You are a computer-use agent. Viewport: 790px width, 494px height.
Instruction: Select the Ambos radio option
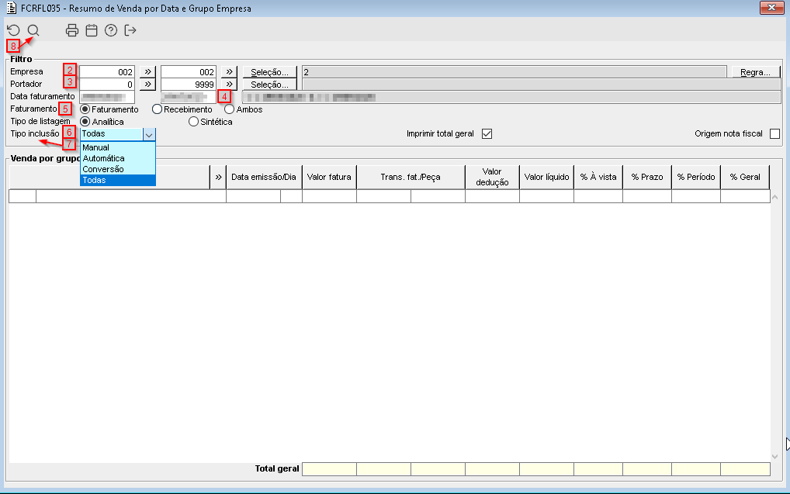(229, 109)
